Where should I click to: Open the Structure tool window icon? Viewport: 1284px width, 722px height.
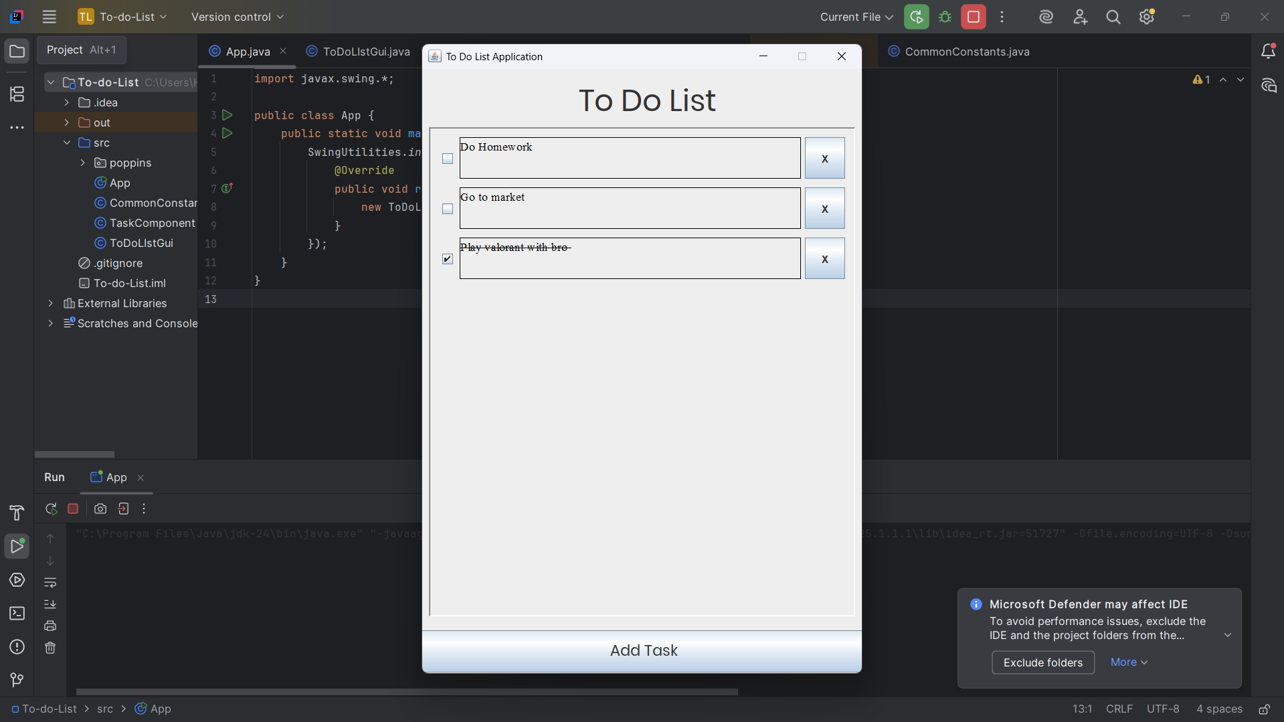pos(17,94)
